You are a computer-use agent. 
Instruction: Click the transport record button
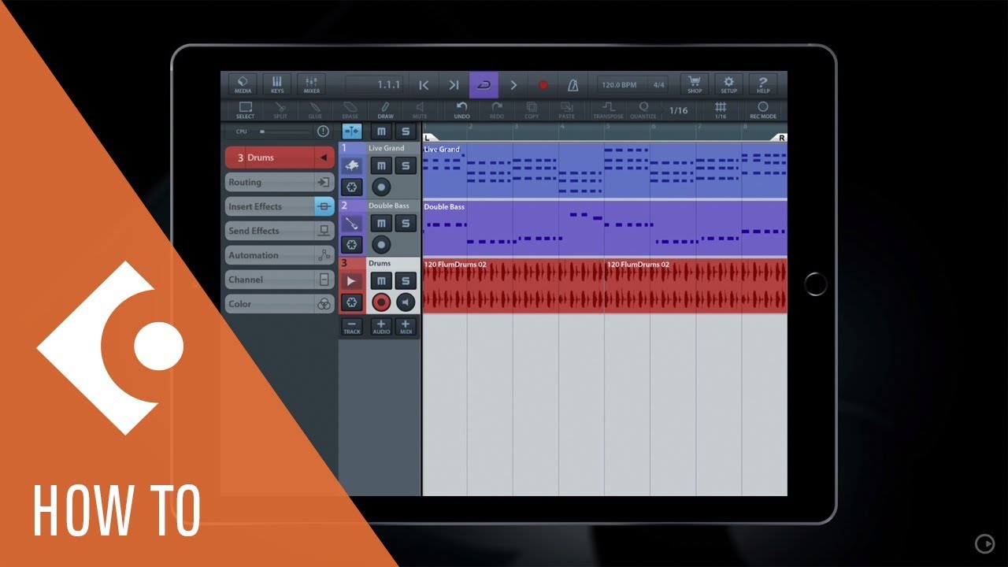(543, 85)
